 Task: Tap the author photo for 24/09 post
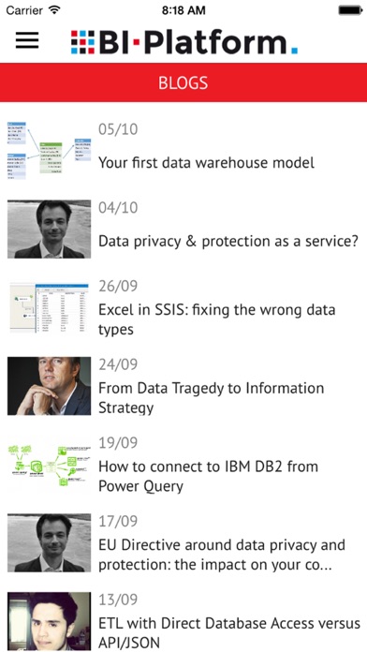tap(49, 386)
